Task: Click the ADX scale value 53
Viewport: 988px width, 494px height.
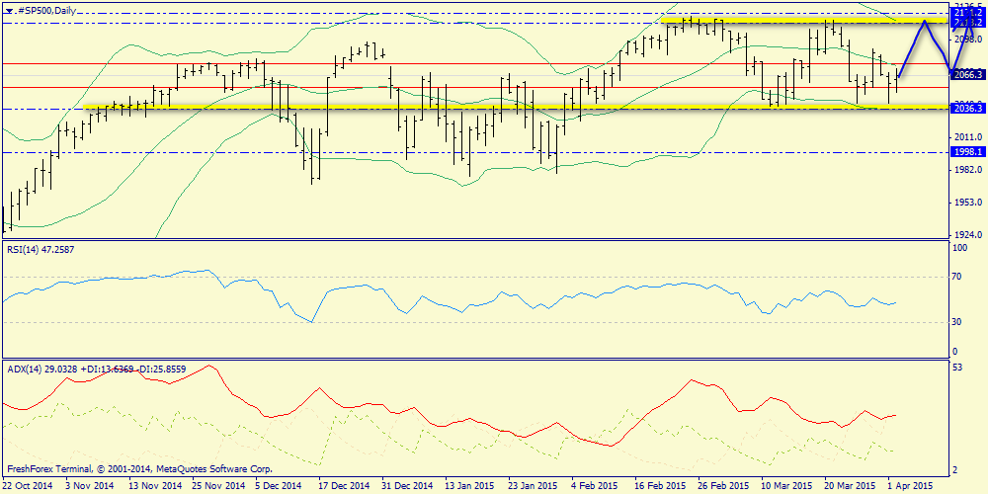Action: pyautogui.click(x=956, y=369)
